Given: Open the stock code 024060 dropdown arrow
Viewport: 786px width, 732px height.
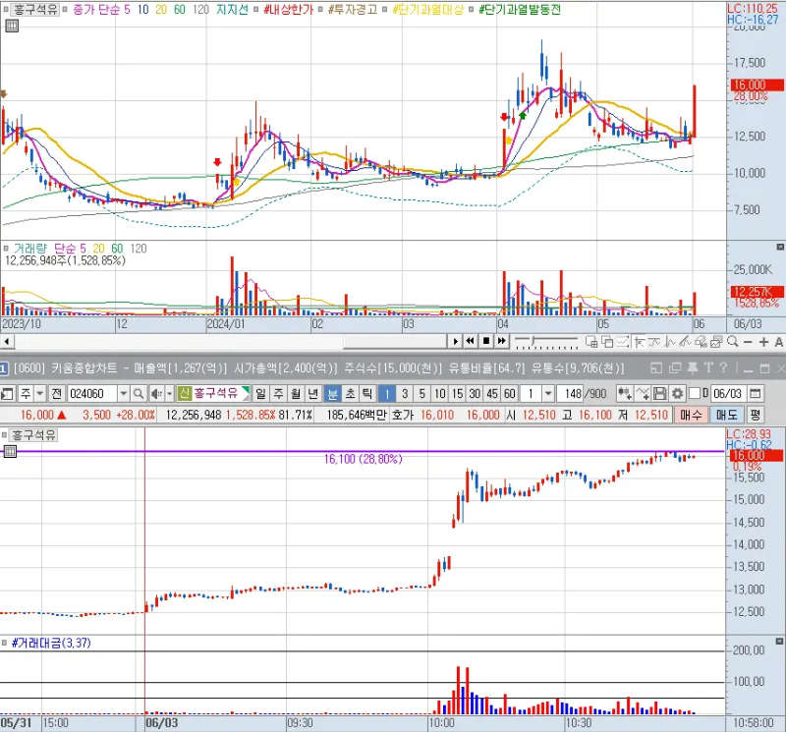Looking at the screenshot, I should [124, 394].
